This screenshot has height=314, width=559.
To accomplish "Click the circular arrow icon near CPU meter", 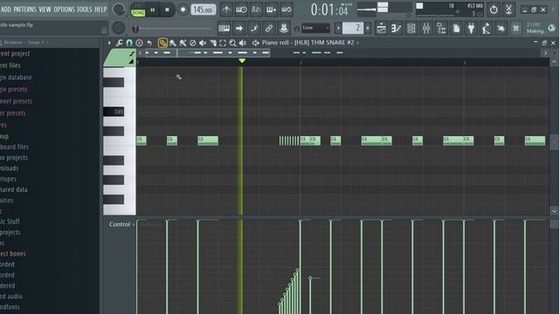I will [x=493, y=10].
